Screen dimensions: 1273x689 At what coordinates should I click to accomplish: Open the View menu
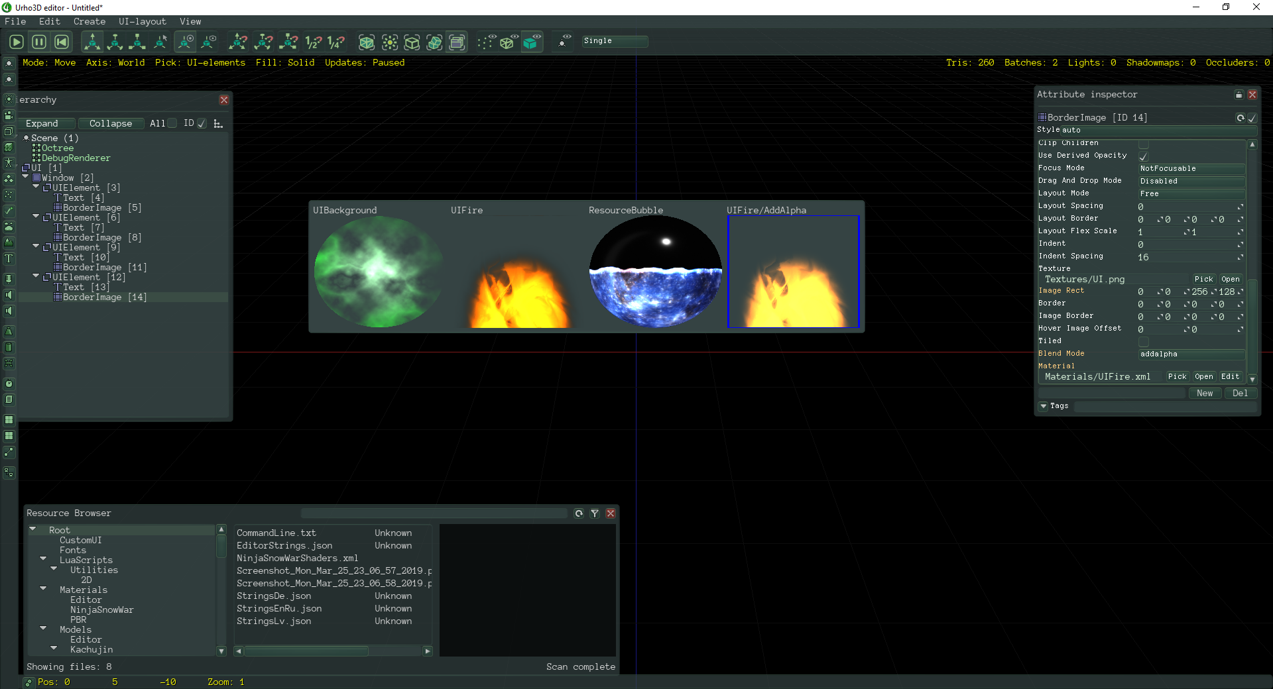tap(190, 22)
